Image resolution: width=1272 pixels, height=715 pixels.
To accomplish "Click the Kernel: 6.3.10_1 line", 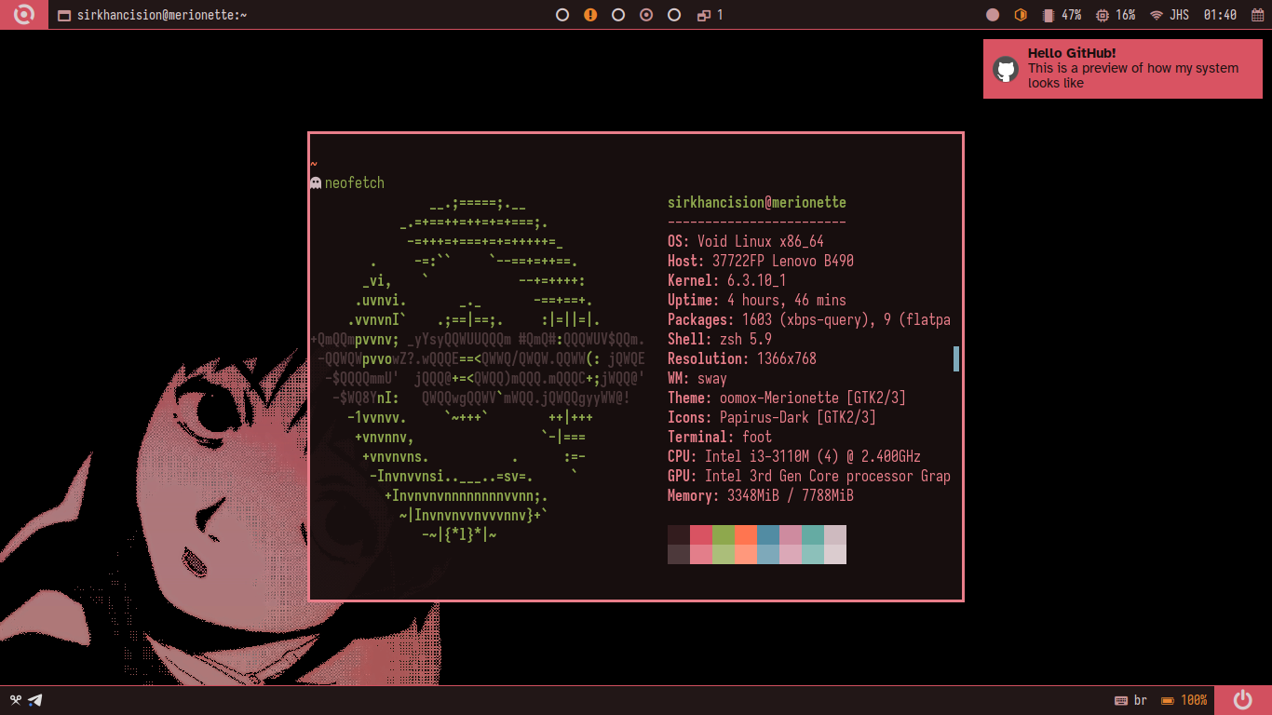I will 727,281.
